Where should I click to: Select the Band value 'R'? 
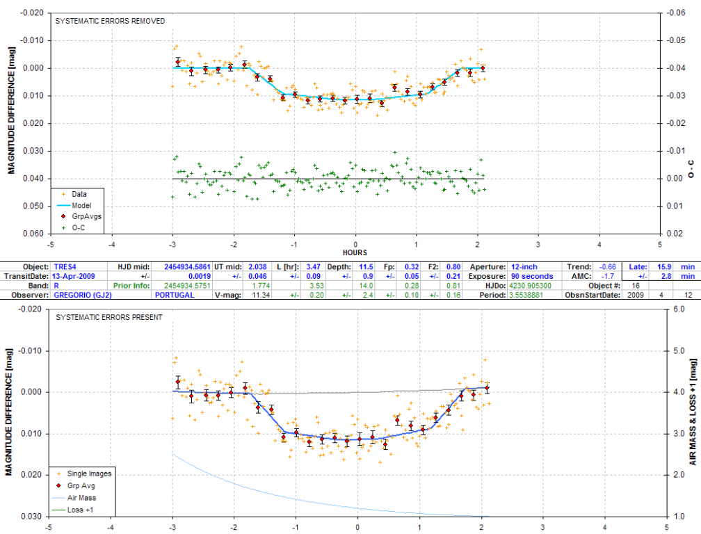pyautogui.click(x=56, y=286)
